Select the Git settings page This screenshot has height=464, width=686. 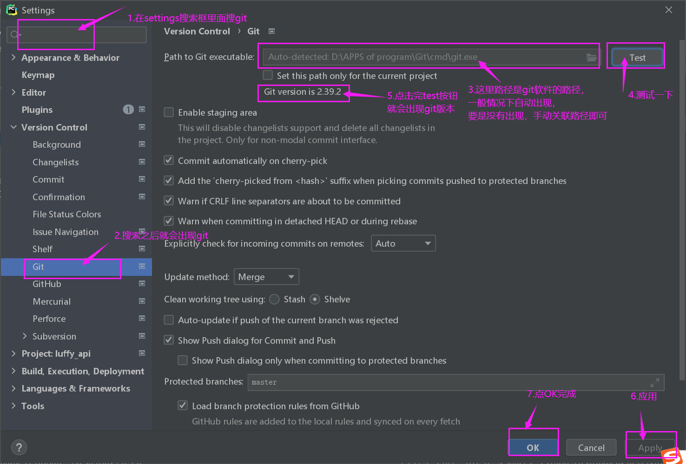click(x=76, y=267)
